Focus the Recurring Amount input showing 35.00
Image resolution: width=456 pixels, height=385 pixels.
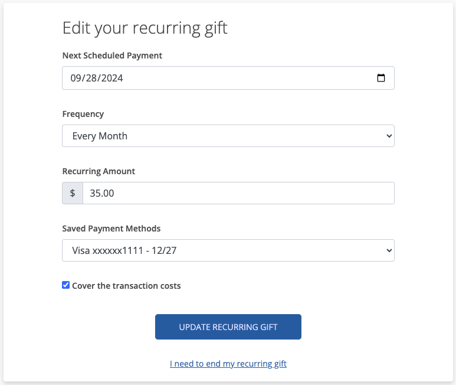tap(238, 193)
